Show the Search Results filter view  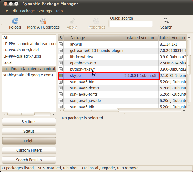point(29,160)
